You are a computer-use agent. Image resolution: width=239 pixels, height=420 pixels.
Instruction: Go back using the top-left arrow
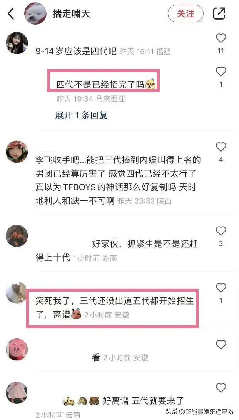11,14
